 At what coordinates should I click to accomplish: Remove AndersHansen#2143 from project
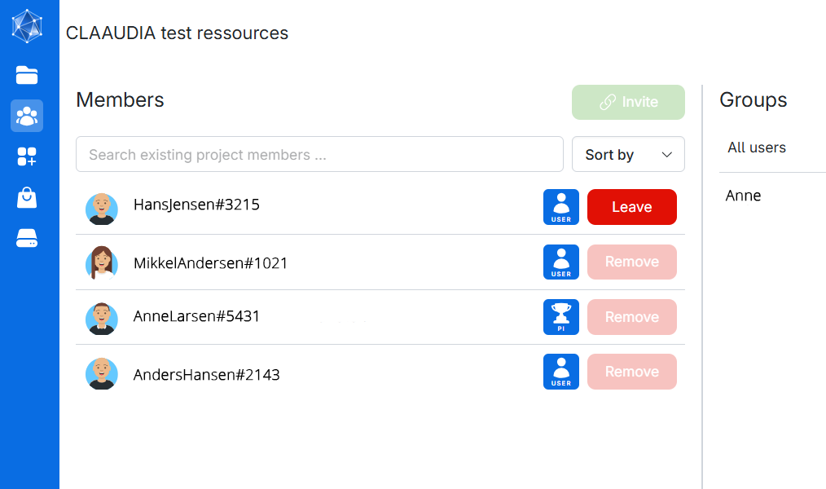click(631, 372)
